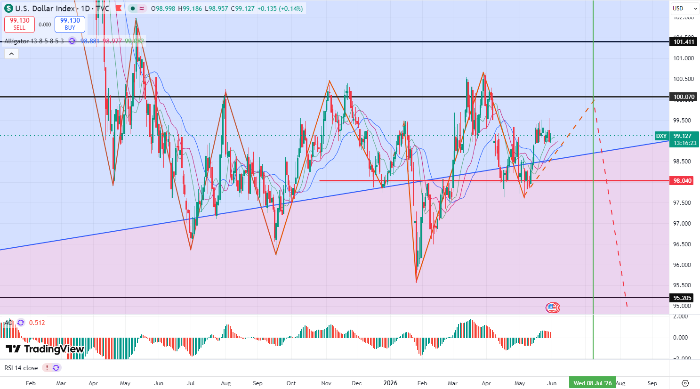The width and height of the screenshot is (700, 389).
Task: Click the pink approximate-data indicator icon
Action: point(142,8)
